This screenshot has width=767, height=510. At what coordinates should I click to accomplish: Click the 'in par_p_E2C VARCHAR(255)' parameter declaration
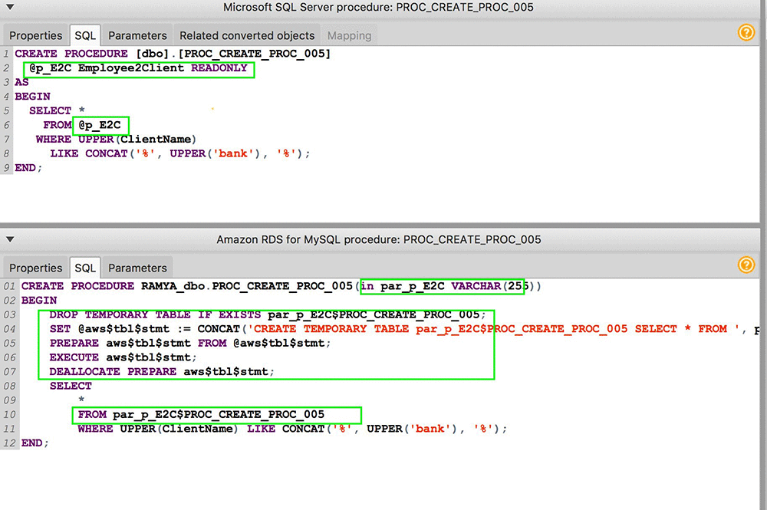pos(442,286)
